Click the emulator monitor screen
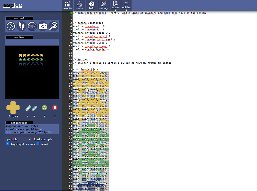Viewport: 257px width, 191px height. click(x=32, y=72)
